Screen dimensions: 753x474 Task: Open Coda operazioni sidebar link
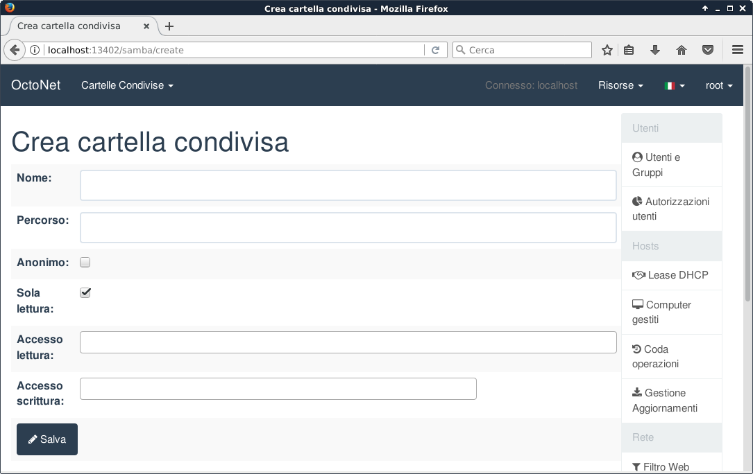[x=672, y=356]
